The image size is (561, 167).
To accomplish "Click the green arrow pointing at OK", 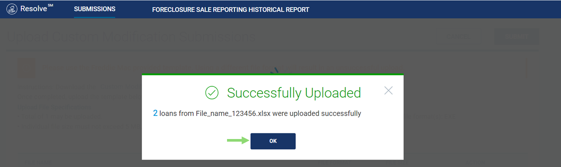I will pyautogui.click(x=238, y=140).
